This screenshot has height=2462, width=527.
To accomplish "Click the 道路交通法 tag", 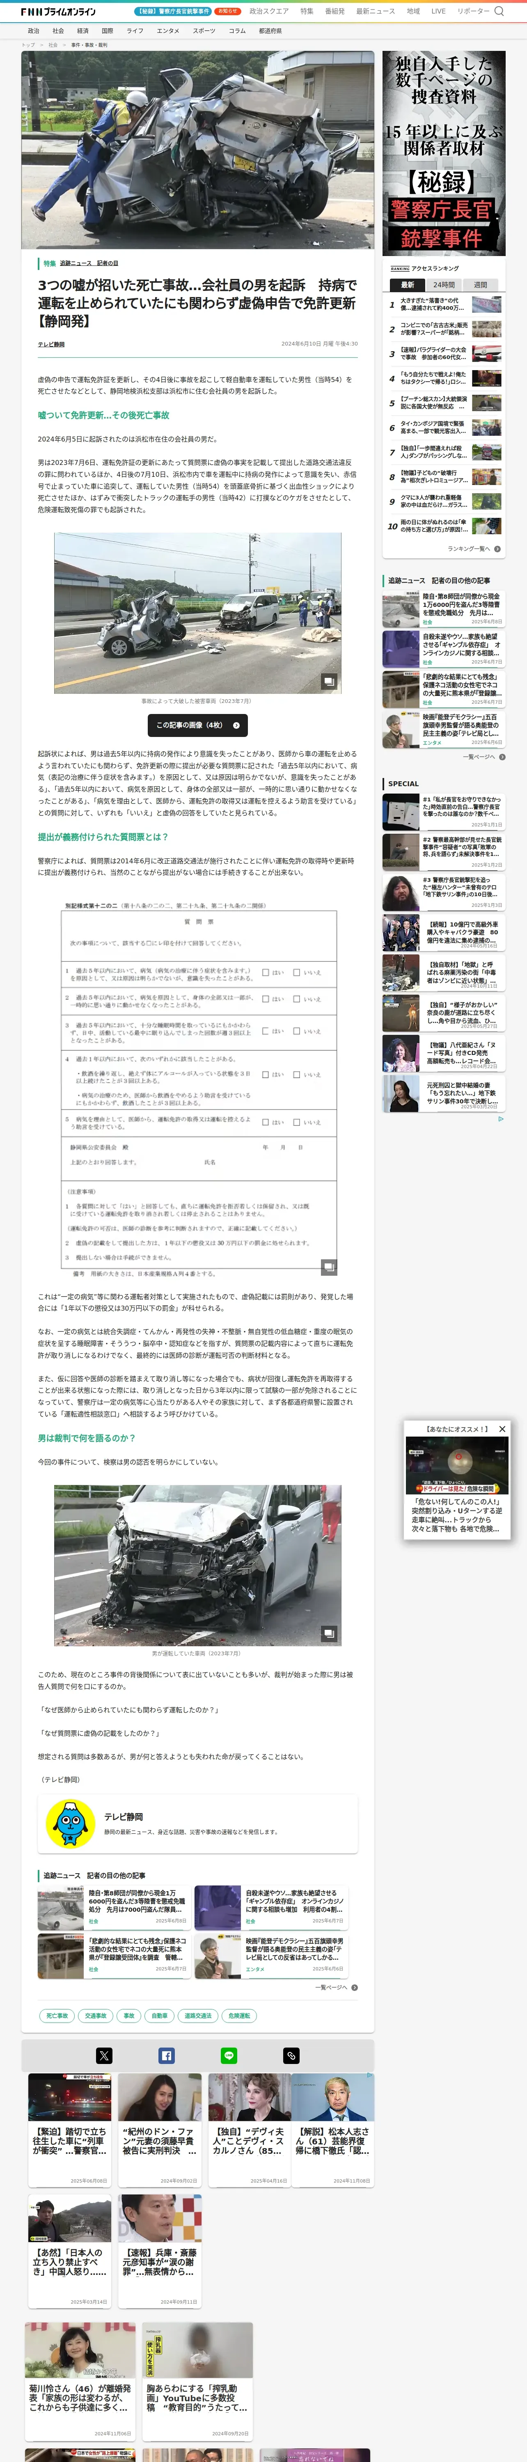I will click(198, 2016).
